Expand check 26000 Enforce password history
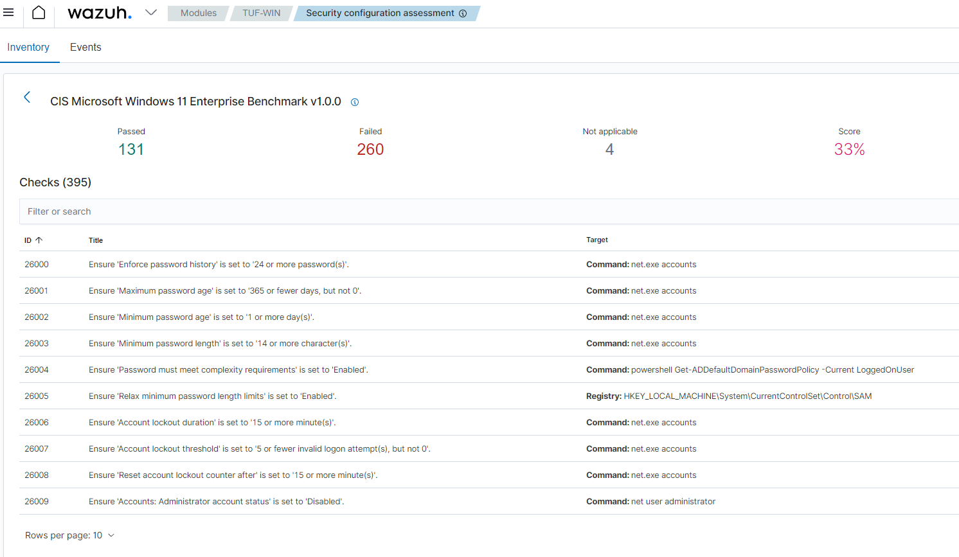This screenshot has height=557, width=959. click(x=219, y=265)
